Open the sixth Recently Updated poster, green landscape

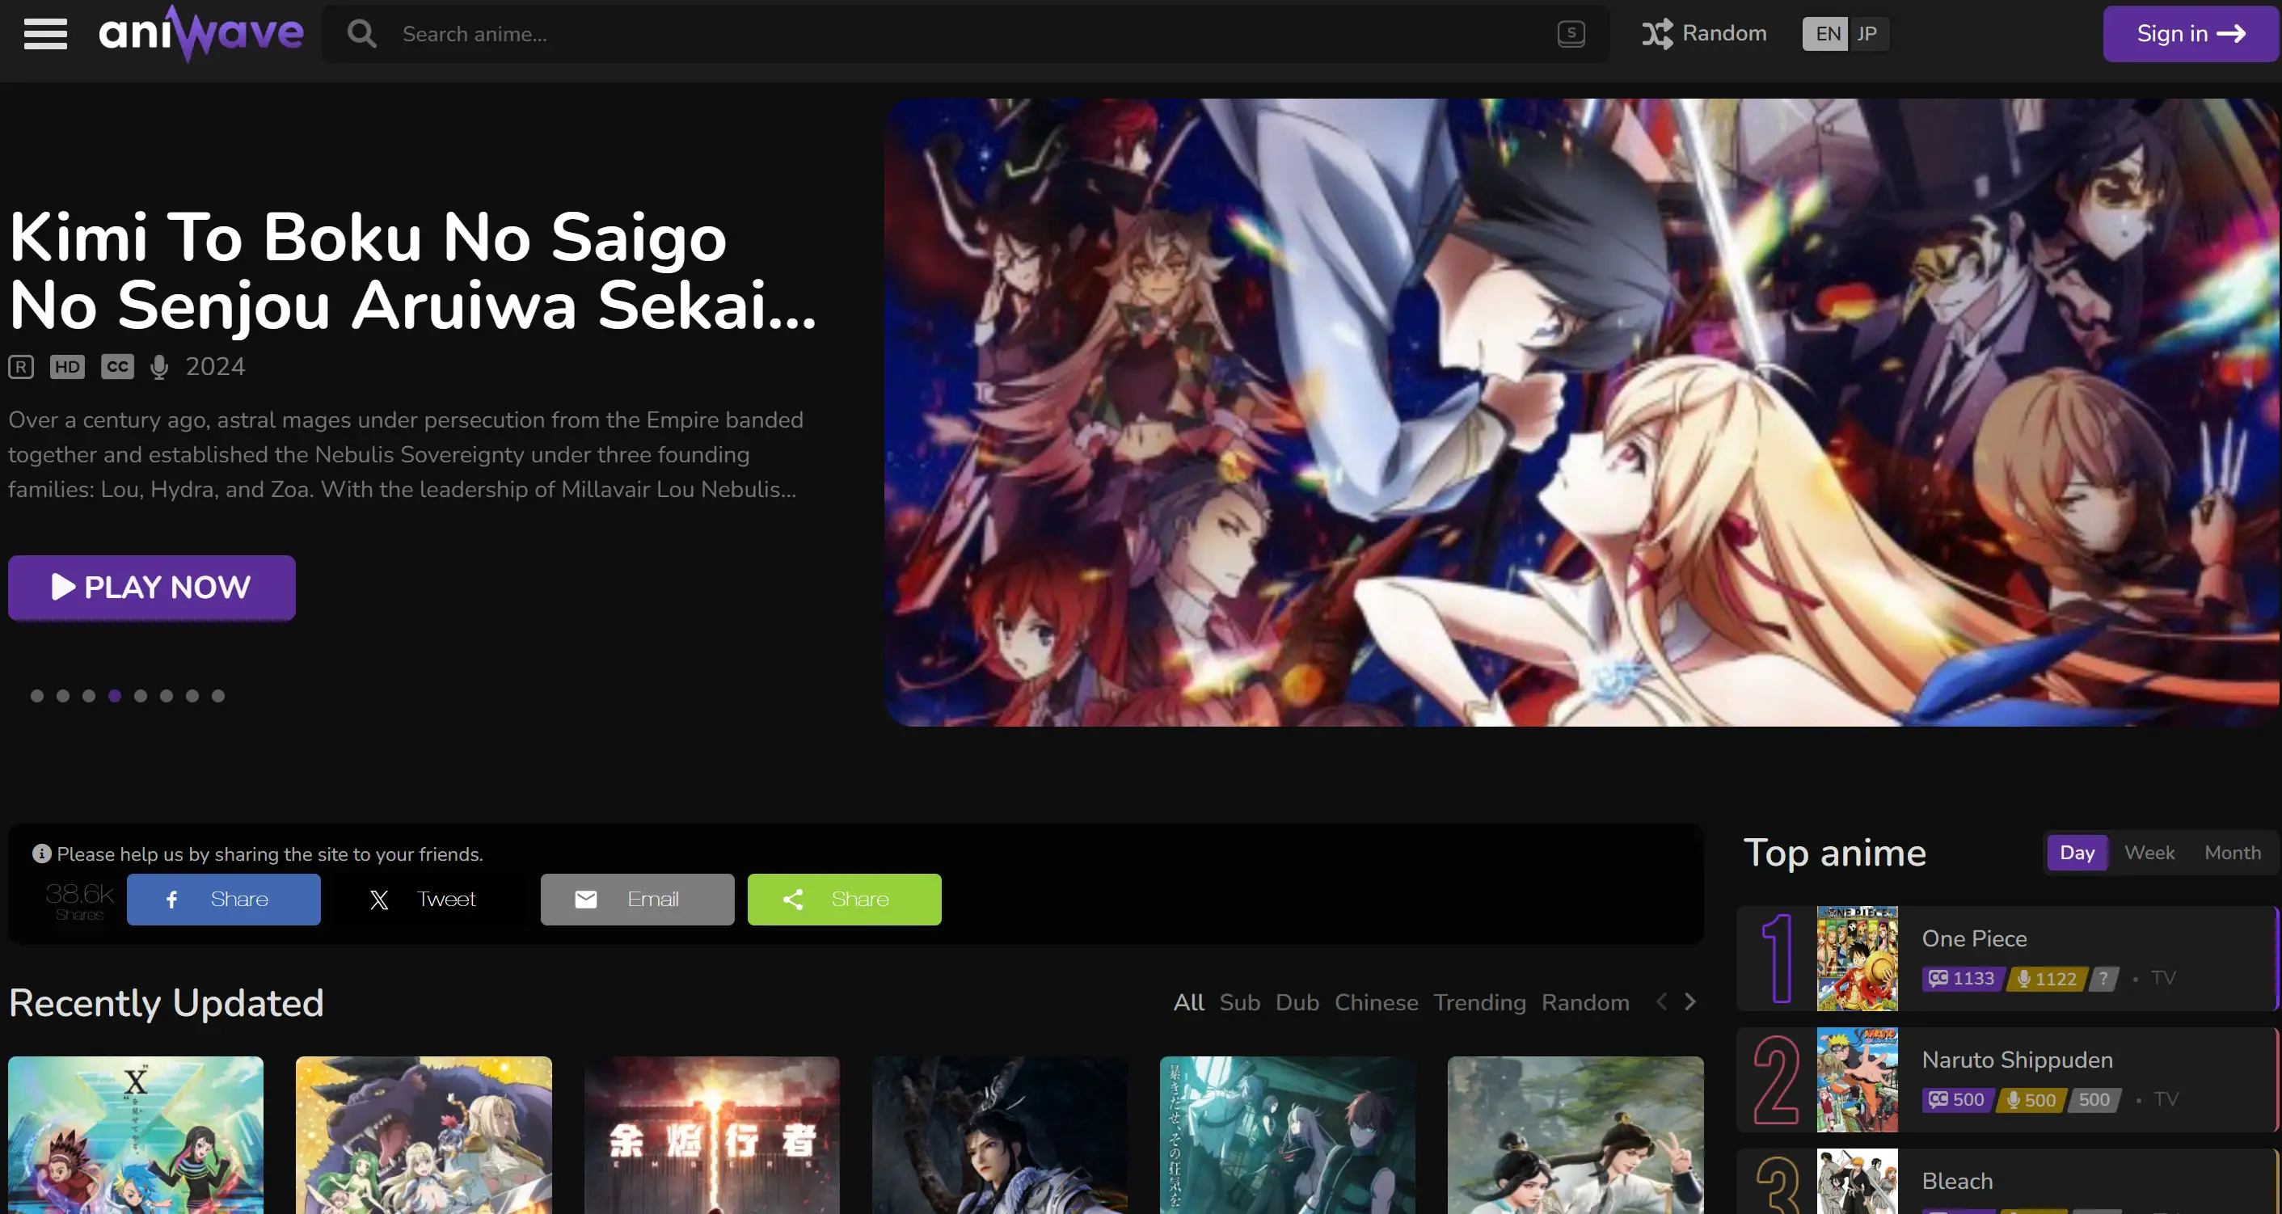1575,1135
